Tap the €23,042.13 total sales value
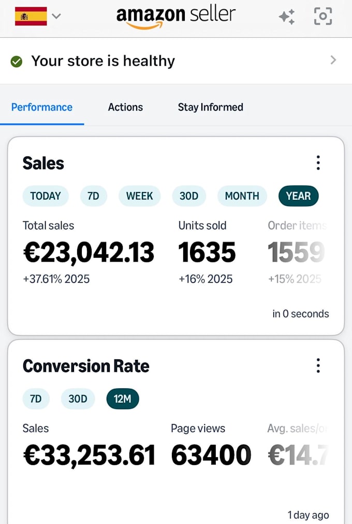 coord(89,252)
